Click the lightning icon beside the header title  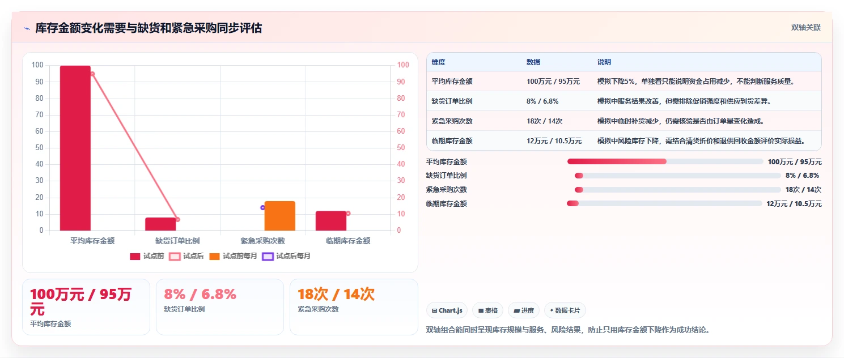(x=27, y=28)
